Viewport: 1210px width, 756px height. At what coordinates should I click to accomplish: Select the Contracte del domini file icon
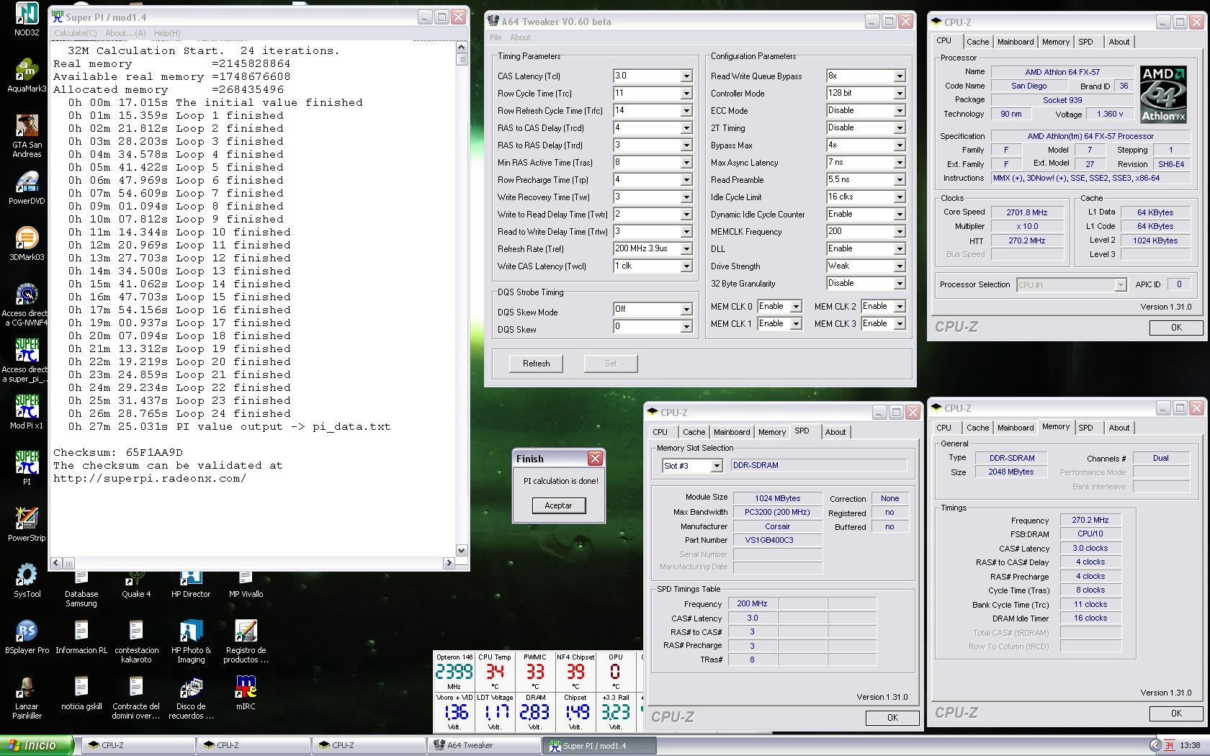point(136,698)
